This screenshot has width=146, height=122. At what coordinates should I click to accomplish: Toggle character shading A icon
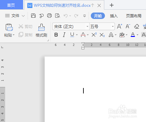[x=144, y=35]
